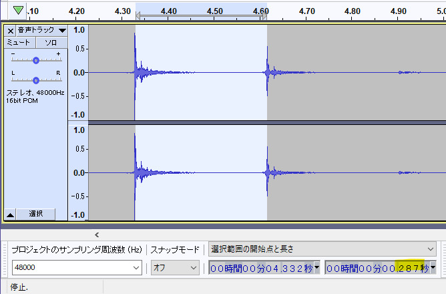The width and height of the screenshot is (446, 294).
Task: Click the selection length field showing 00.287
Action: coord(377,268)
